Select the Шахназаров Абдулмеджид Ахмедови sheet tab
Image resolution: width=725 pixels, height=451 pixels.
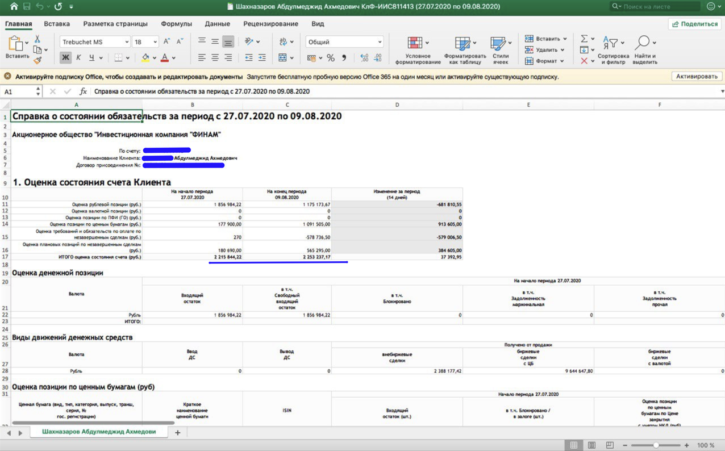point(99,432)
